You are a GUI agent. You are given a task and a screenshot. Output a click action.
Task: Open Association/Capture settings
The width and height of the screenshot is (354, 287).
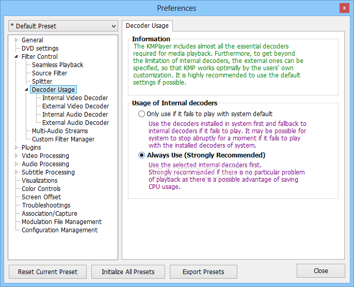coord(50,213)
